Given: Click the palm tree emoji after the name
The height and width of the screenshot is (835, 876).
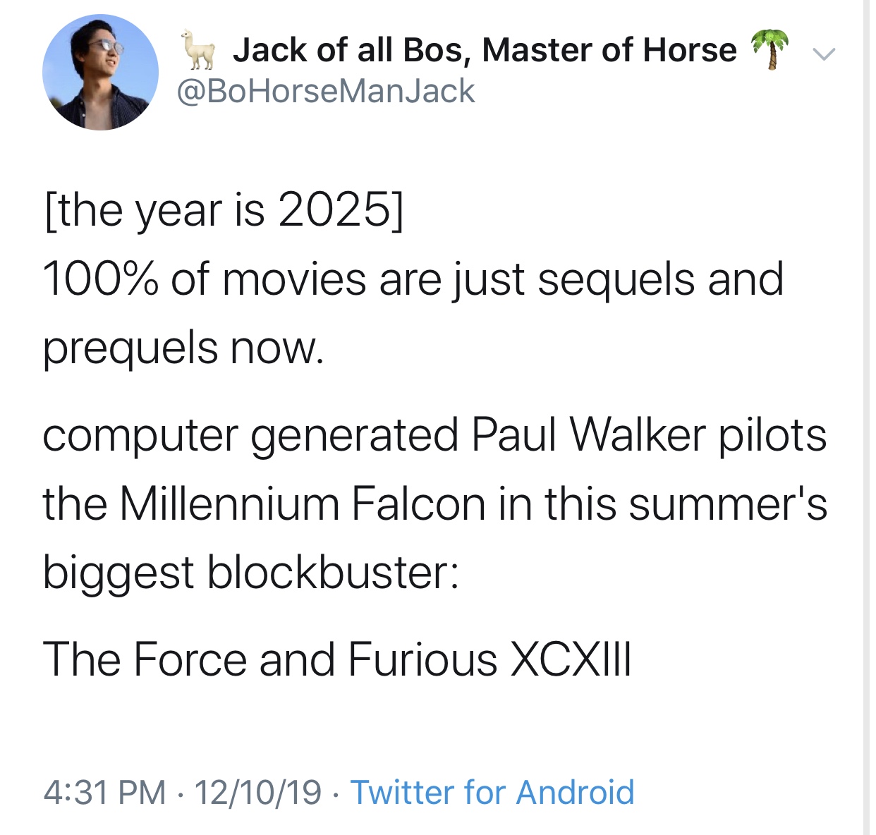Looking at the screenshot, I should pos(769,49).
